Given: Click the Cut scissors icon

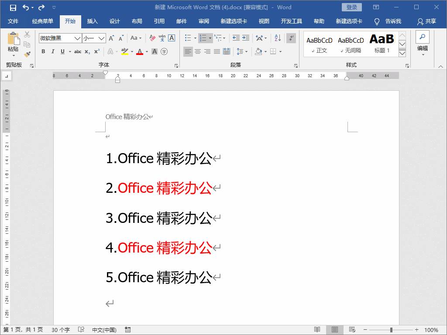Looking at the screenshot, I should tap(27, 34).
